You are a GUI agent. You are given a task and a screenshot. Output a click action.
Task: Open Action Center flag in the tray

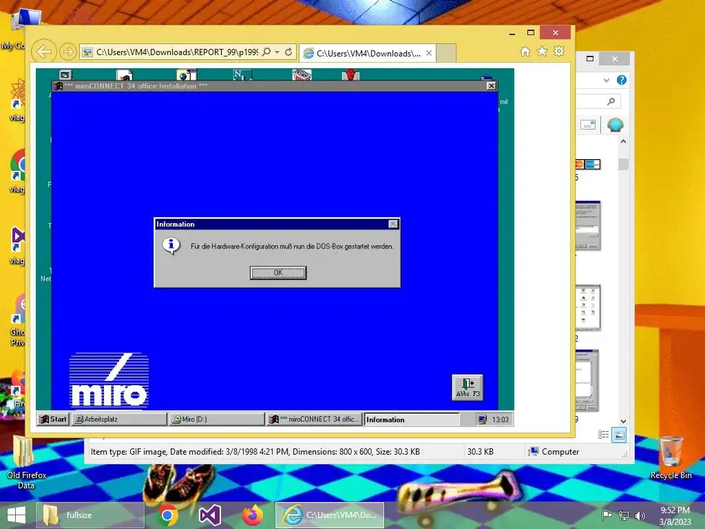[607, 515]
